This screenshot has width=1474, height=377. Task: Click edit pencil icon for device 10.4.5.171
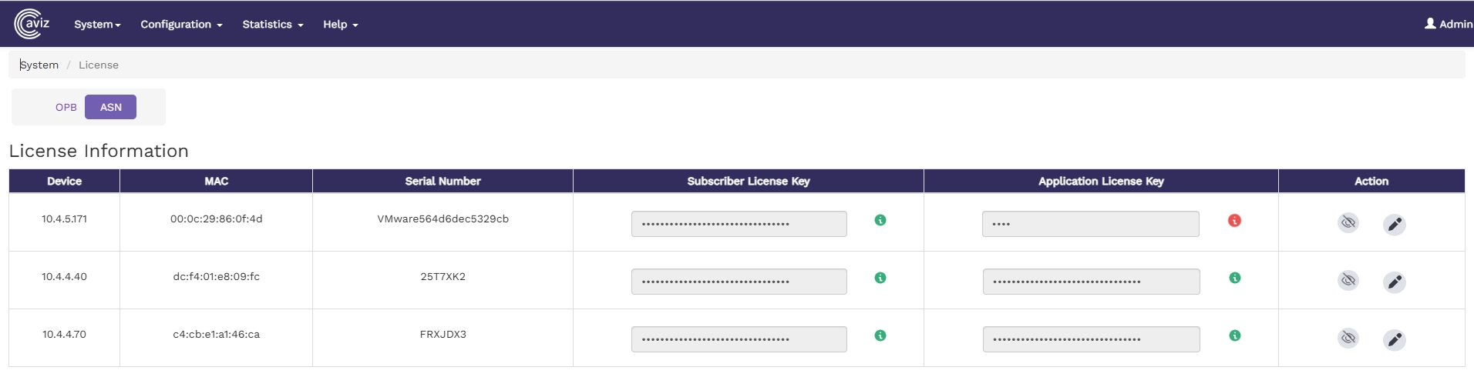tap(1394, 225)
